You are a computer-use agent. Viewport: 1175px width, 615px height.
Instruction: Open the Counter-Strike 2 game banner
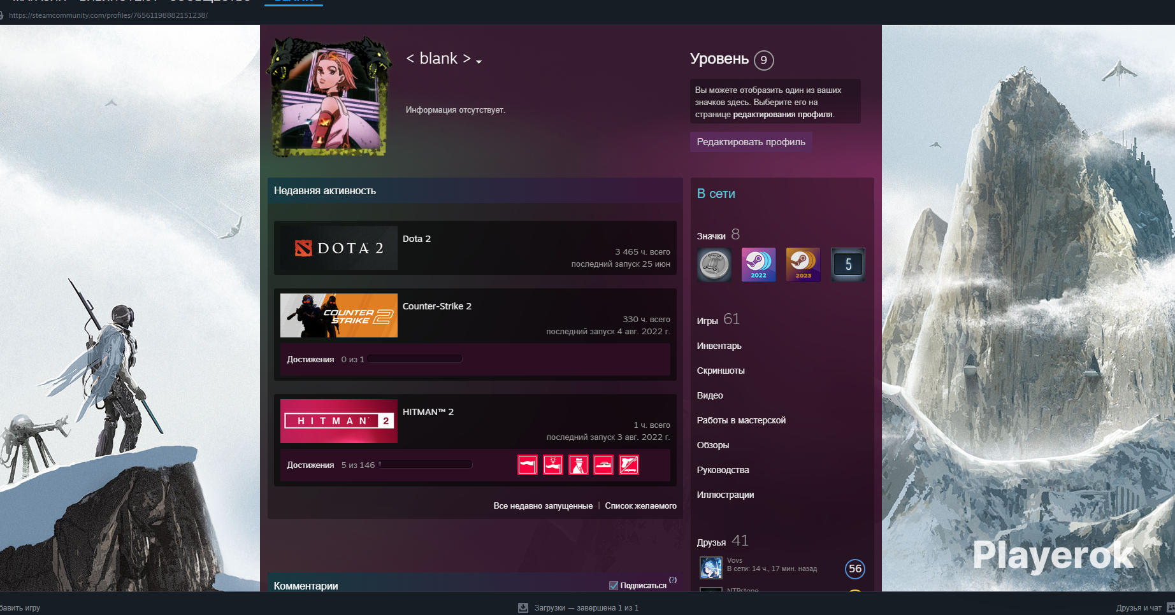point(339,315)
